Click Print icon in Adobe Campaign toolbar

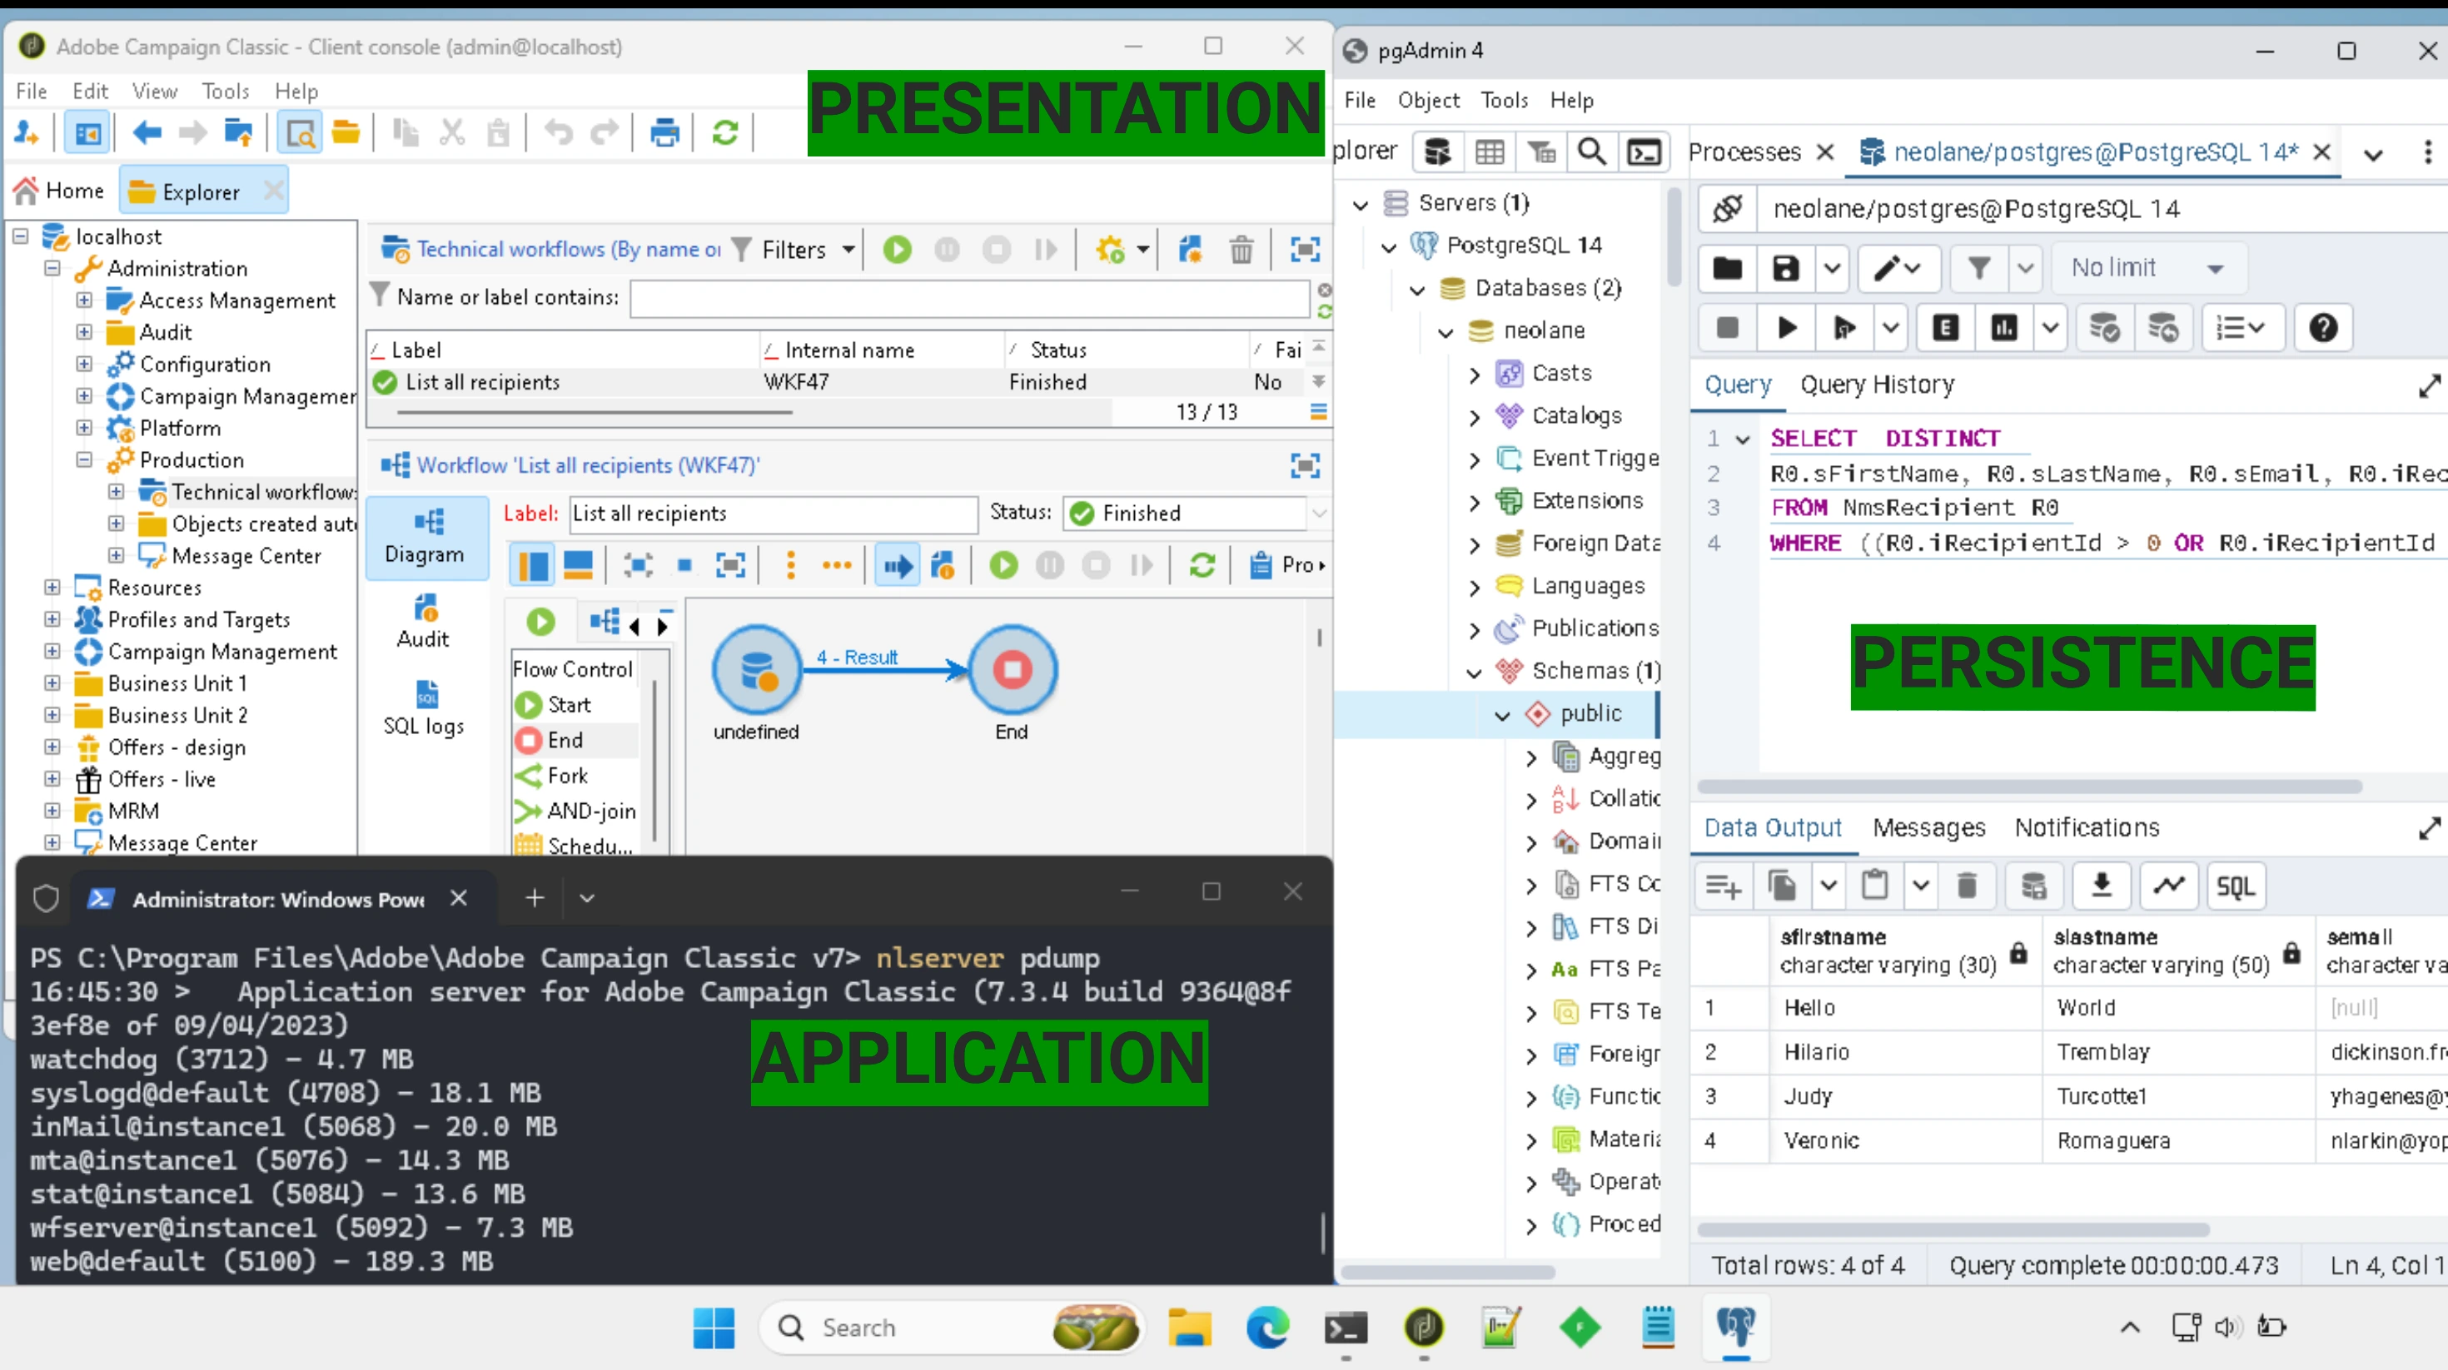(664, 133)
